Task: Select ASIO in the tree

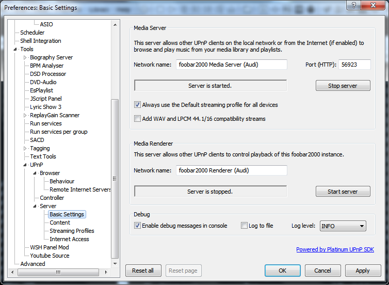Action: (46, 24)
